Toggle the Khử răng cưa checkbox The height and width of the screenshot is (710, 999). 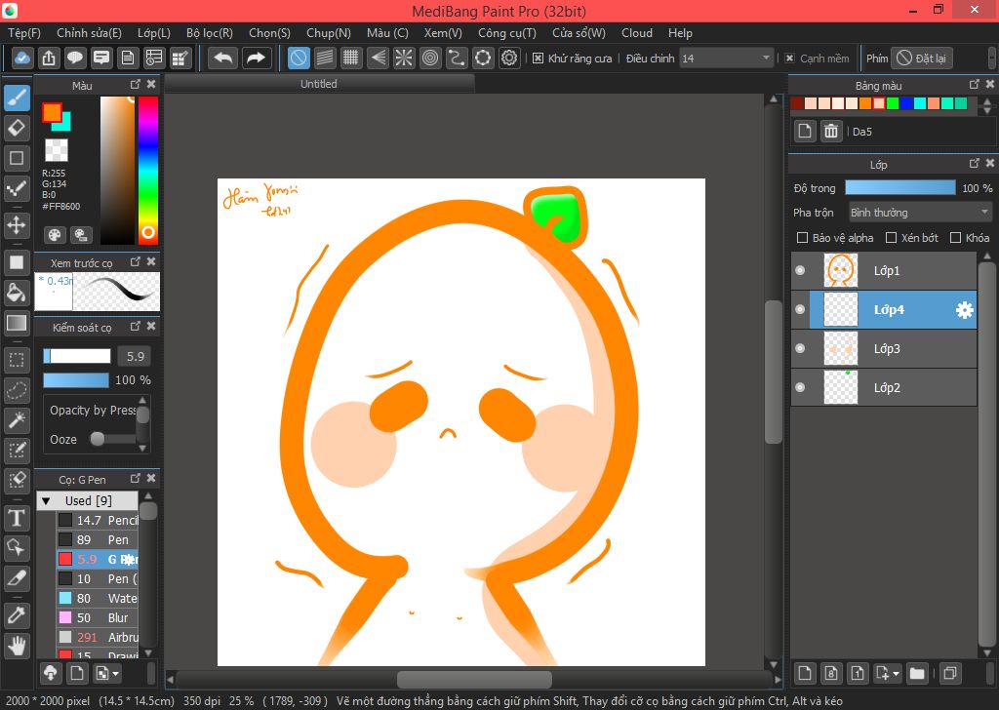point(538,59)
